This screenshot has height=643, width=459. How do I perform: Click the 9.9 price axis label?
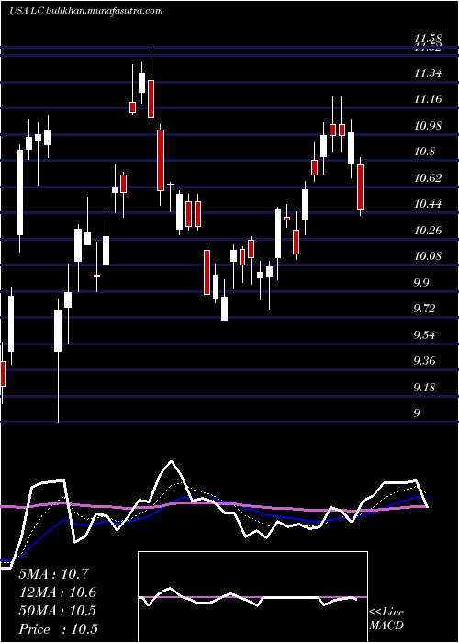coord(421,283)
